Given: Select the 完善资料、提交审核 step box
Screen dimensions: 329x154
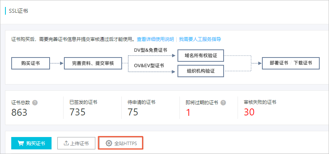Looking at the screenshot, I should click(93, 63).
